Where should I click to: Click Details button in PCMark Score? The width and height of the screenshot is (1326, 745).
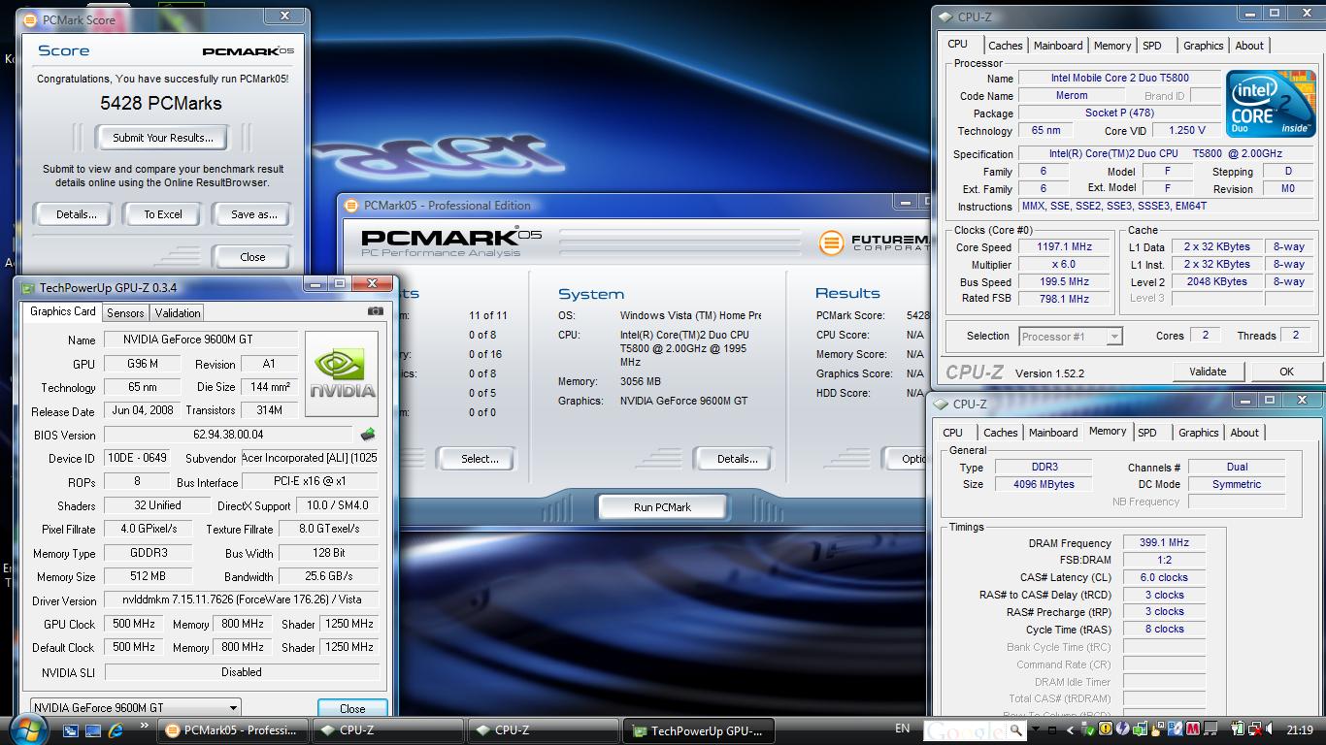(x=76, y=214)
